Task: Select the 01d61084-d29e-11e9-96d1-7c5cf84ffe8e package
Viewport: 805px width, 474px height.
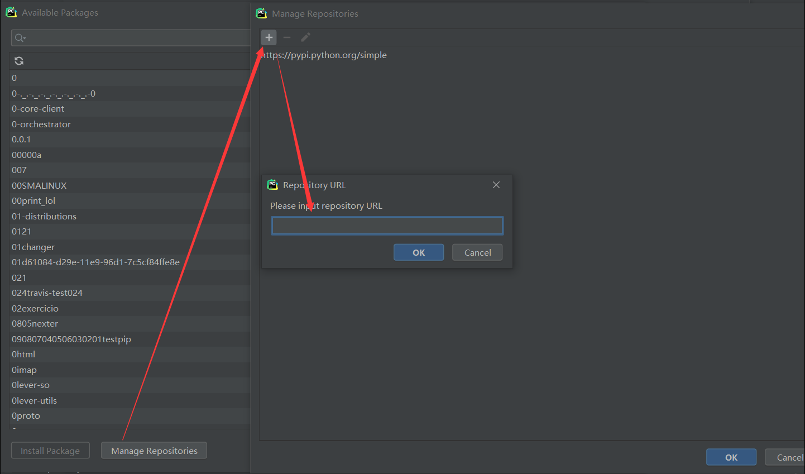Action: tap(130, 262)
